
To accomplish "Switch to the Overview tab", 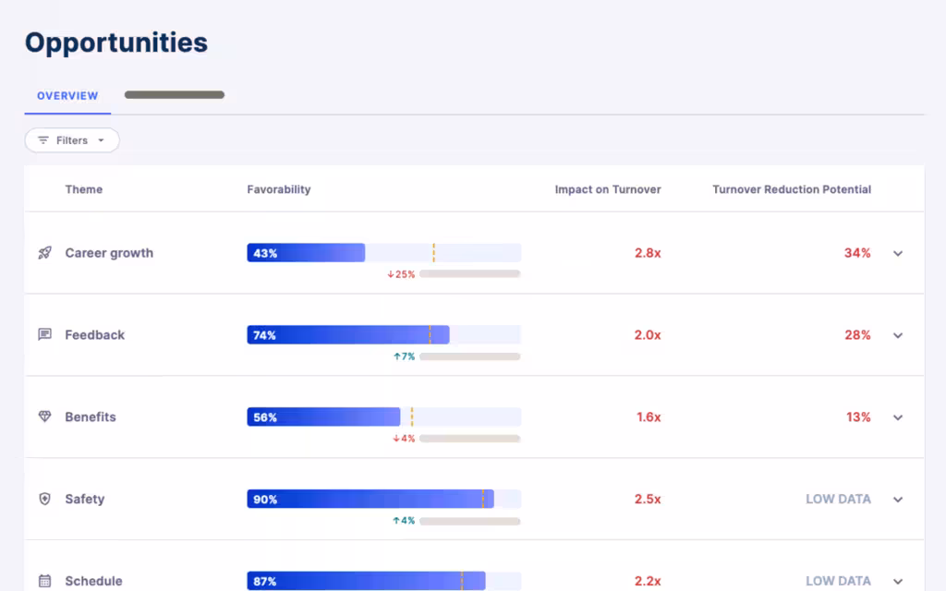I will pyautogui.click(x=67, y=96).
